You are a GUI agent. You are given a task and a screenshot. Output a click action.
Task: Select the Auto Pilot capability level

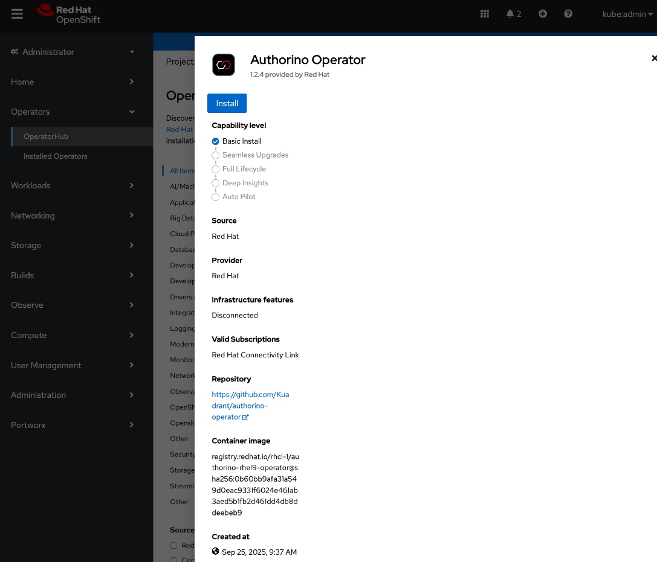click(216, 197)
